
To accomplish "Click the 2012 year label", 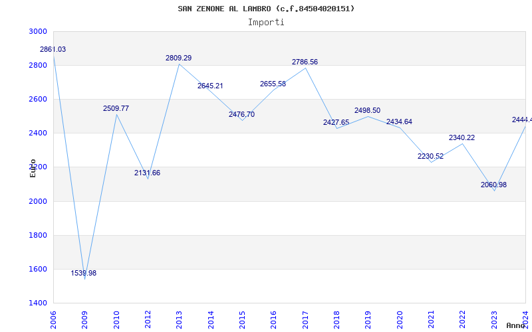I will coord(148,319).
